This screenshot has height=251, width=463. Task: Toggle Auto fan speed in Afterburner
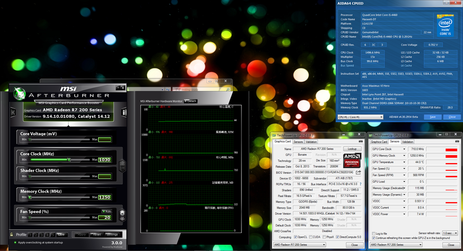click(107, 211)
